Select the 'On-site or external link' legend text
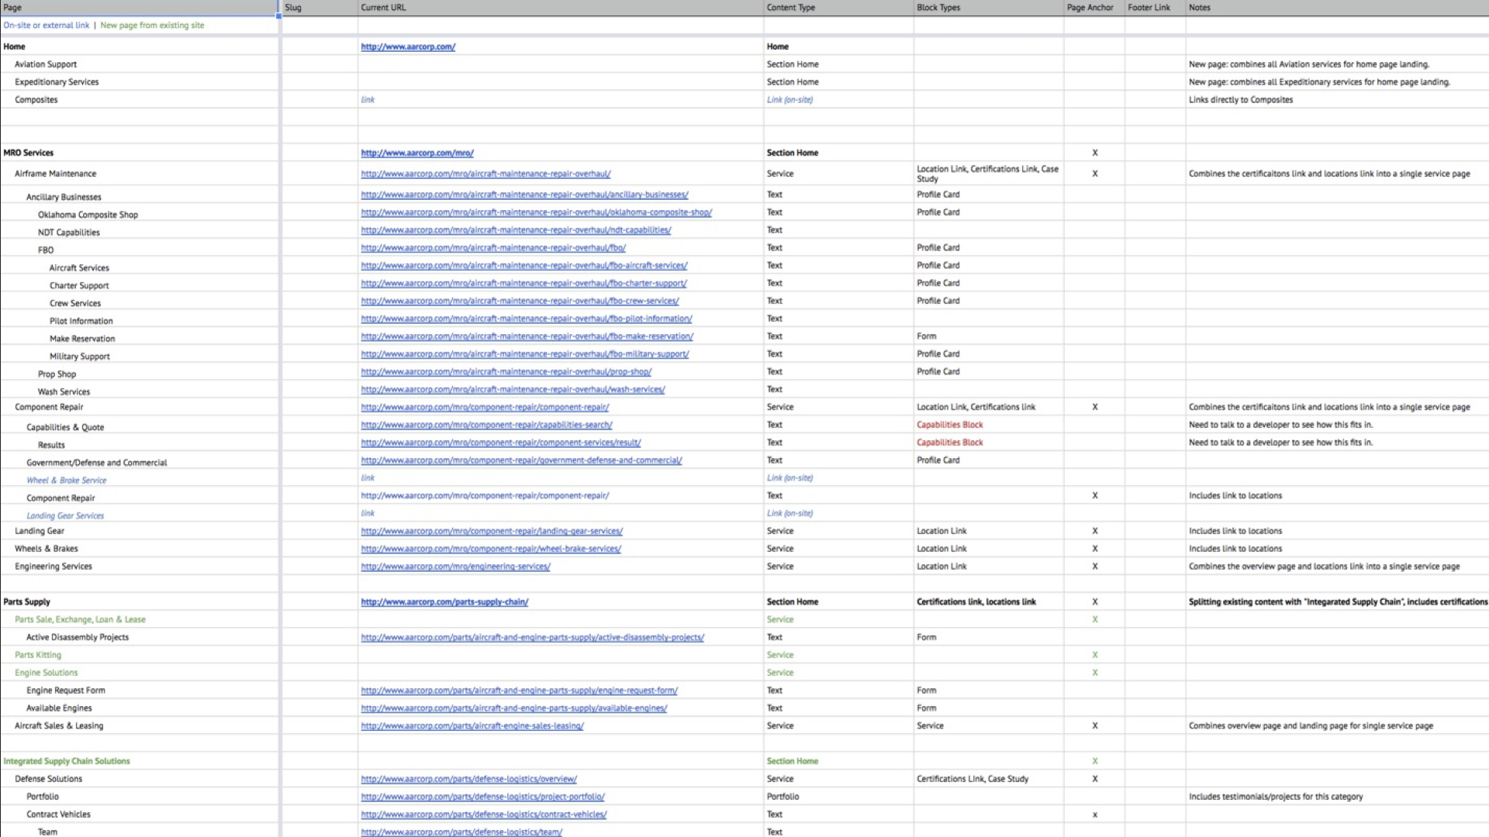This screenshot has height=837, width=1489. 46,25
